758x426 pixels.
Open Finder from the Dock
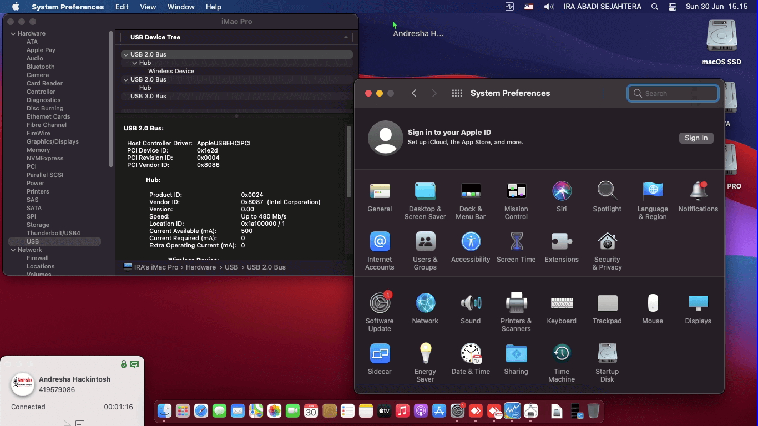[x=165, y=411]
